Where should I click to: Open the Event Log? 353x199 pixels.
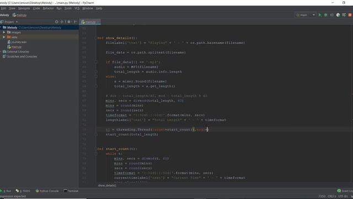(345, 191)
